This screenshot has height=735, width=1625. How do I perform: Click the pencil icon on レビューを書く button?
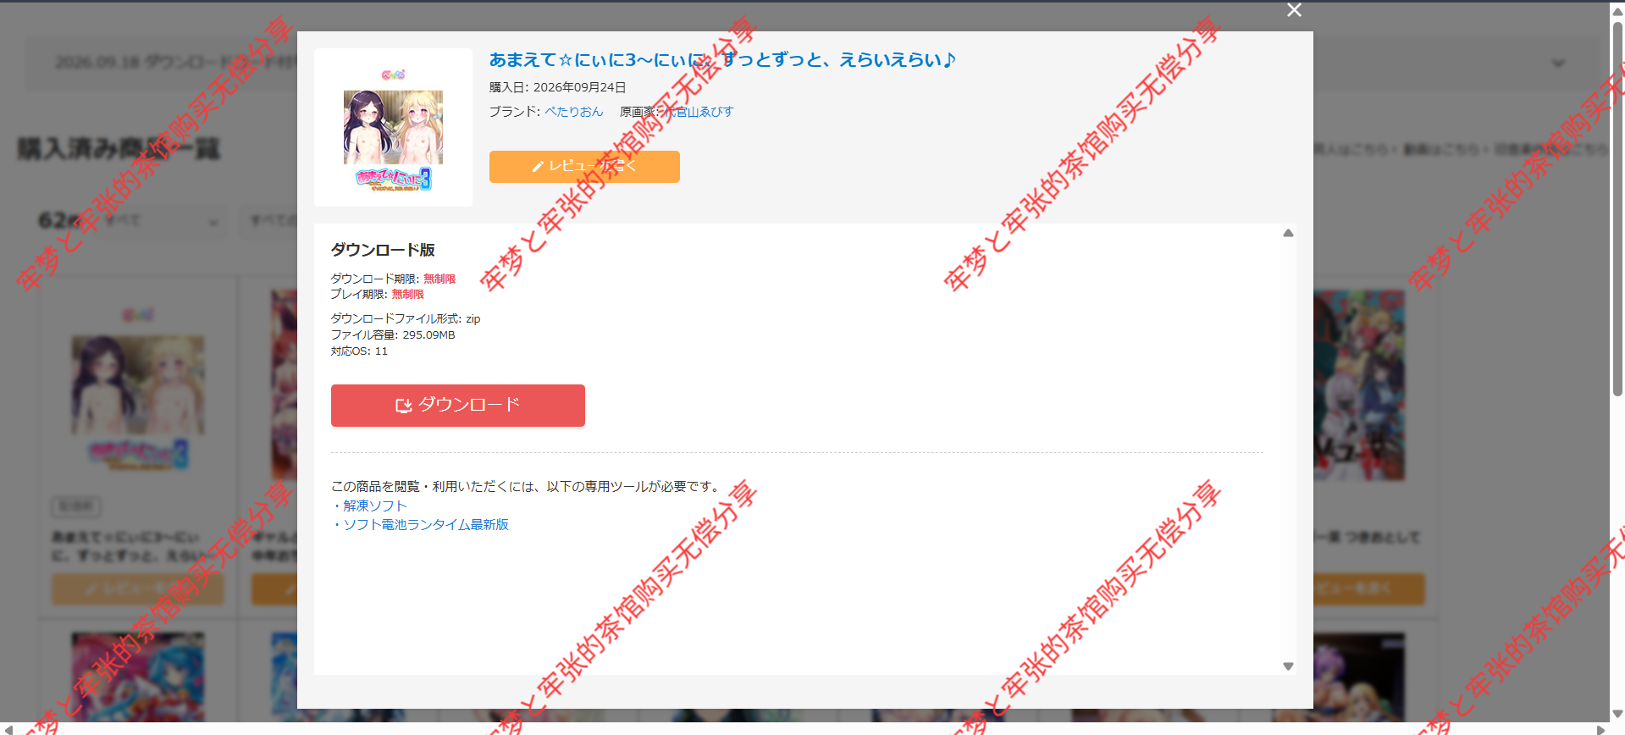click(537, 167)
